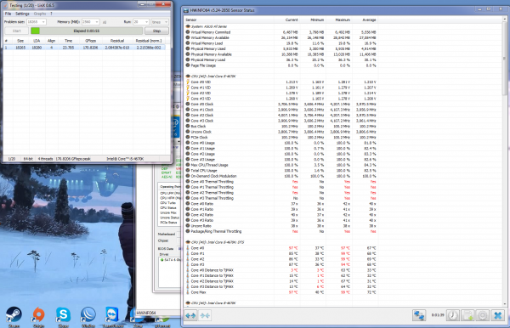Open the LinX Settings menu
Image resolution: width=510 pixels, height=328 pixels.
click(22, 14)
